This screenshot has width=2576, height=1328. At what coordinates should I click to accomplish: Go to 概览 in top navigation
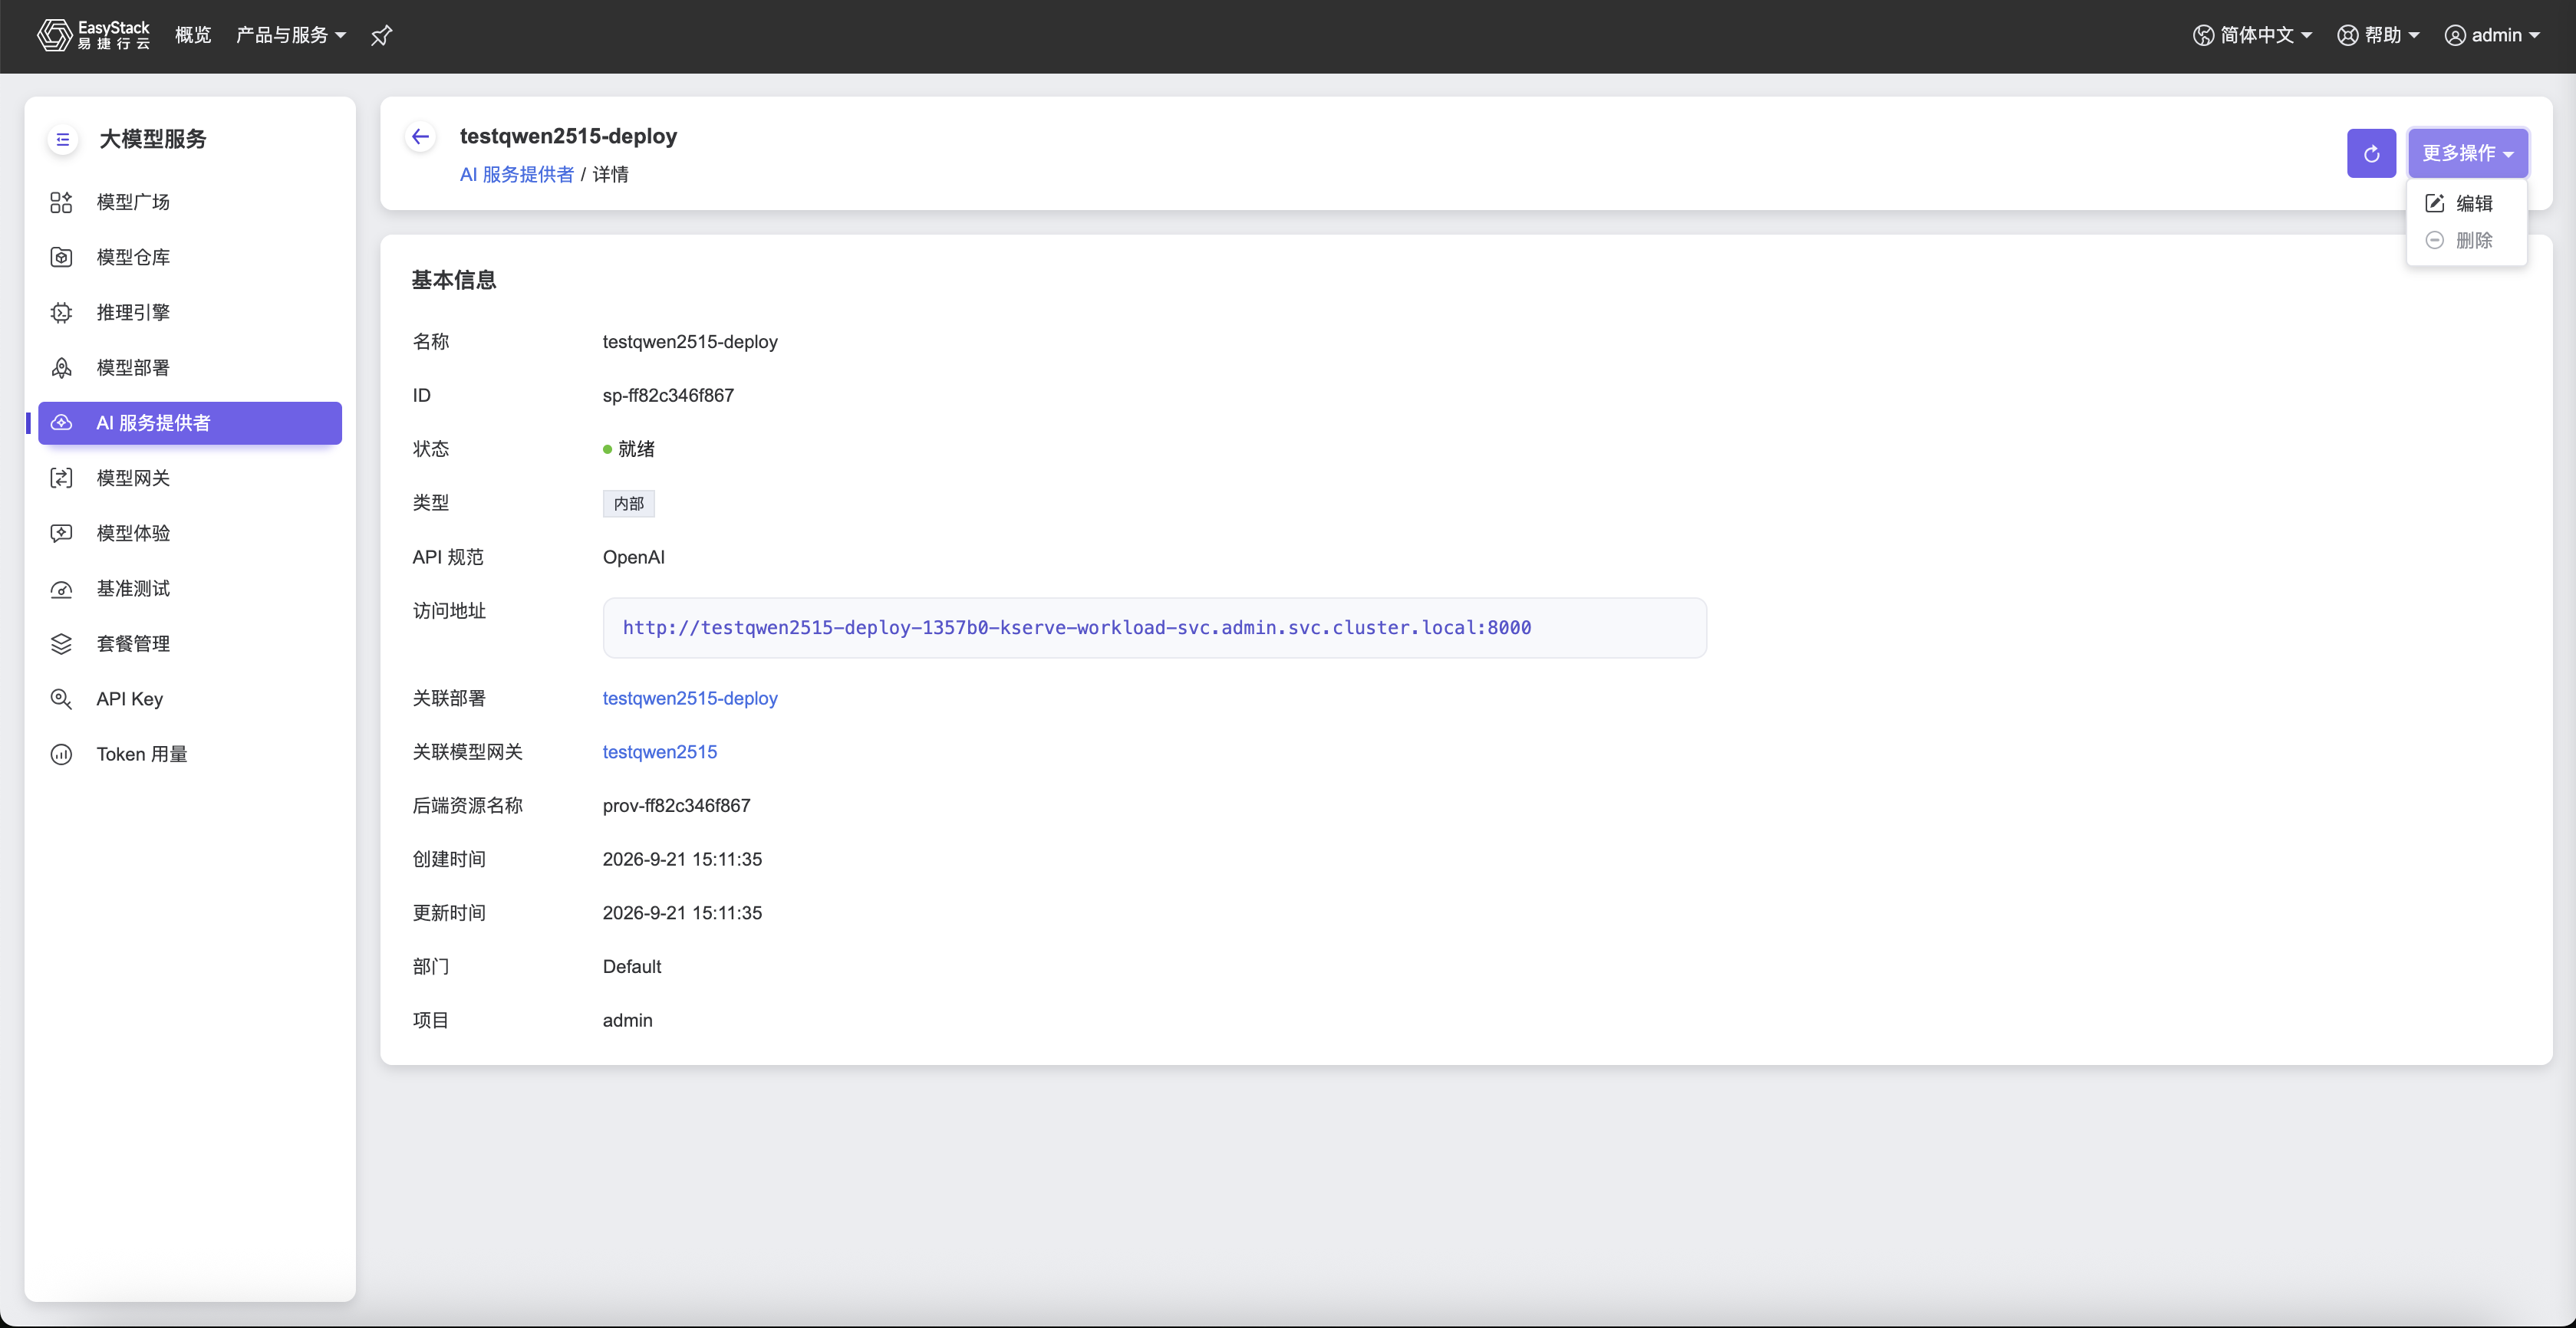coord(193,35)
